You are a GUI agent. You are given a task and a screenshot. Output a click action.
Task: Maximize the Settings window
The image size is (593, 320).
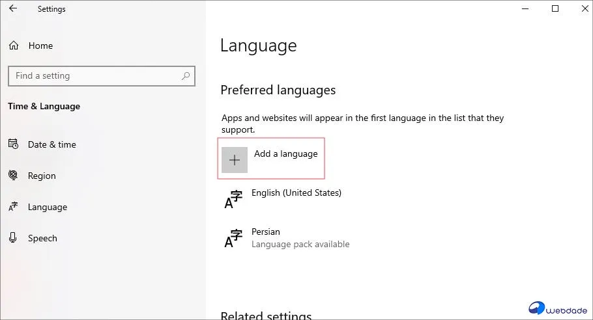(555, 9)
